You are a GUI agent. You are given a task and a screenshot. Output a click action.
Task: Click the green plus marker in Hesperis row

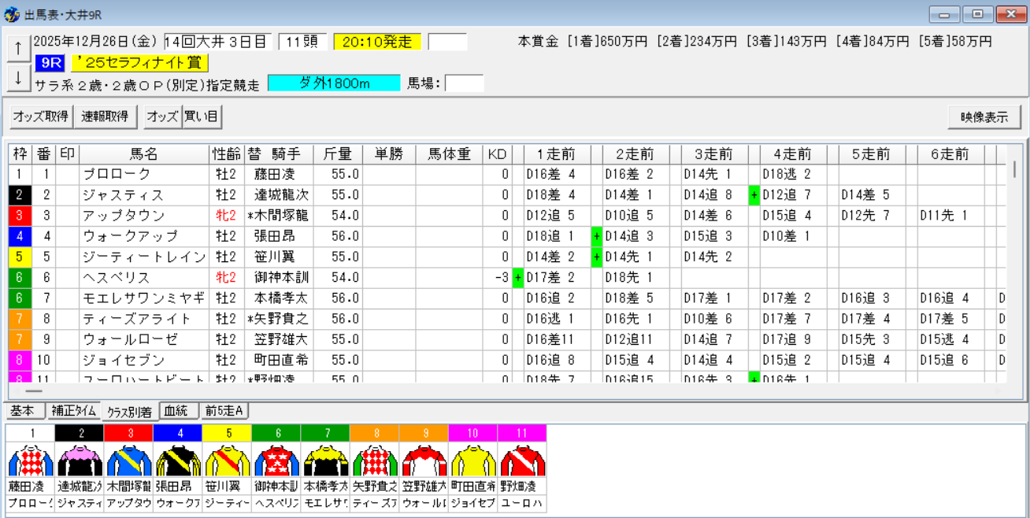(518, 277)
